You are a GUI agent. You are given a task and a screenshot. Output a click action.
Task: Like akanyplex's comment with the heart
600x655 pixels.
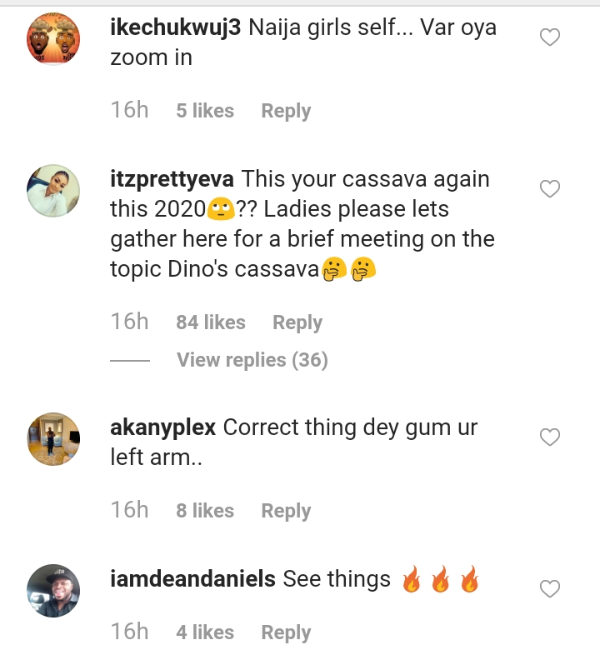coord(550,437)
